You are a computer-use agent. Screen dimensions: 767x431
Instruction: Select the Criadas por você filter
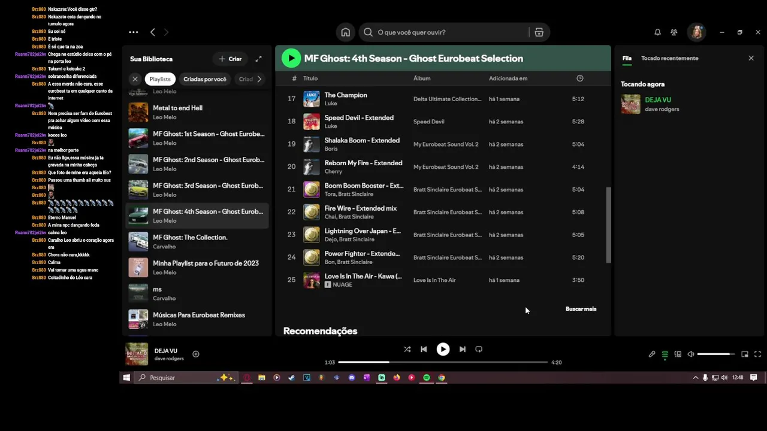click(x=205, y=79)
